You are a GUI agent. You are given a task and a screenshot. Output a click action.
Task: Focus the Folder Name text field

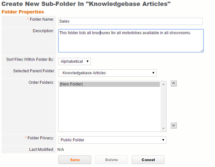coord(130,21)
